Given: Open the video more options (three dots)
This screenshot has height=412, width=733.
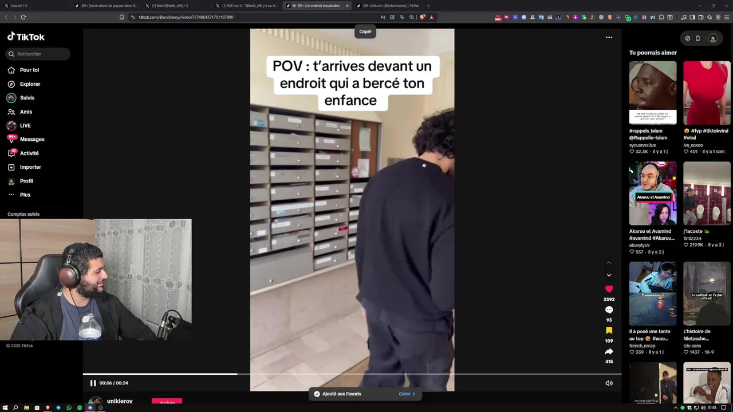Looking at the screenshot, I should coord(609,37).
